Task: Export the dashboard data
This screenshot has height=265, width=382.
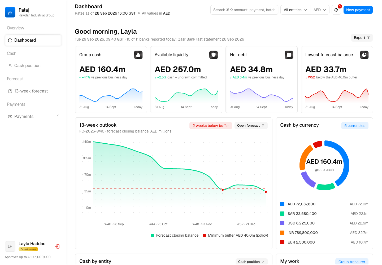Action: click(362, 38)
